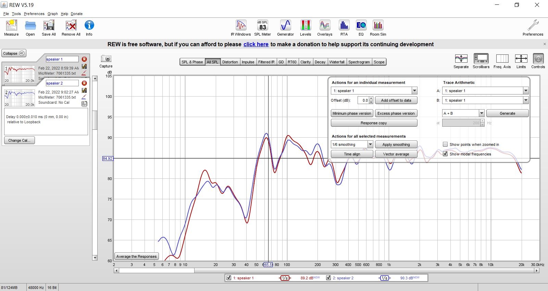Remove speaker 1 measurement with red X

(84, 59)
